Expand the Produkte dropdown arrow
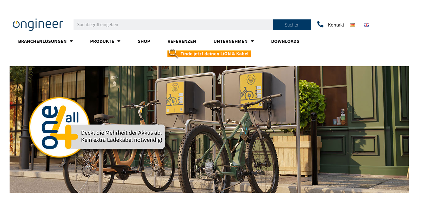Screen dimensions: 422x201 pos(119,41)
